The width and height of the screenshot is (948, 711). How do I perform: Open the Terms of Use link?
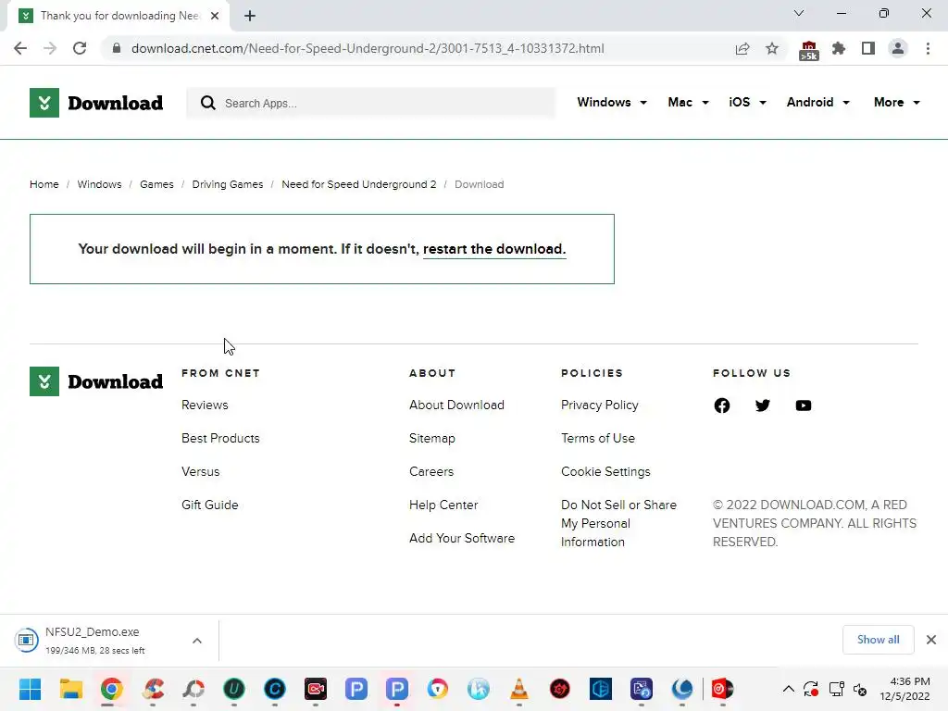(x=598, y=438)
